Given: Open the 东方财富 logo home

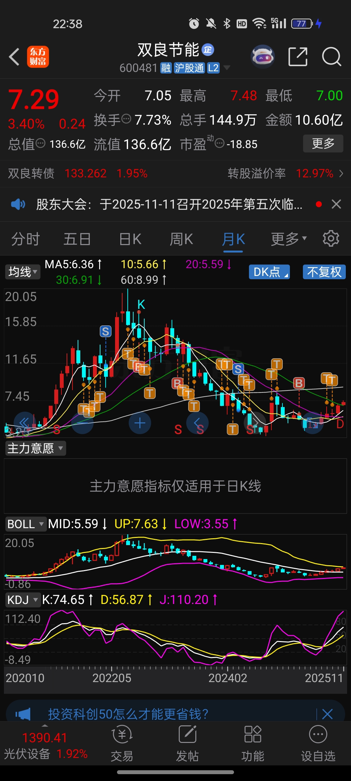Looking at the screenshot, I should [x=38, y=57].
